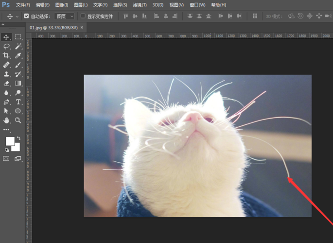Open the 文件(F) menu
333x243 pixels.
click(23, 5)
